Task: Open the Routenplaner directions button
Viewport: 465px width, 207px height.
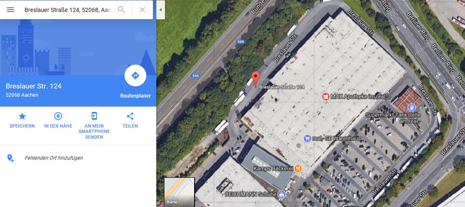Action: click(135, 75)
